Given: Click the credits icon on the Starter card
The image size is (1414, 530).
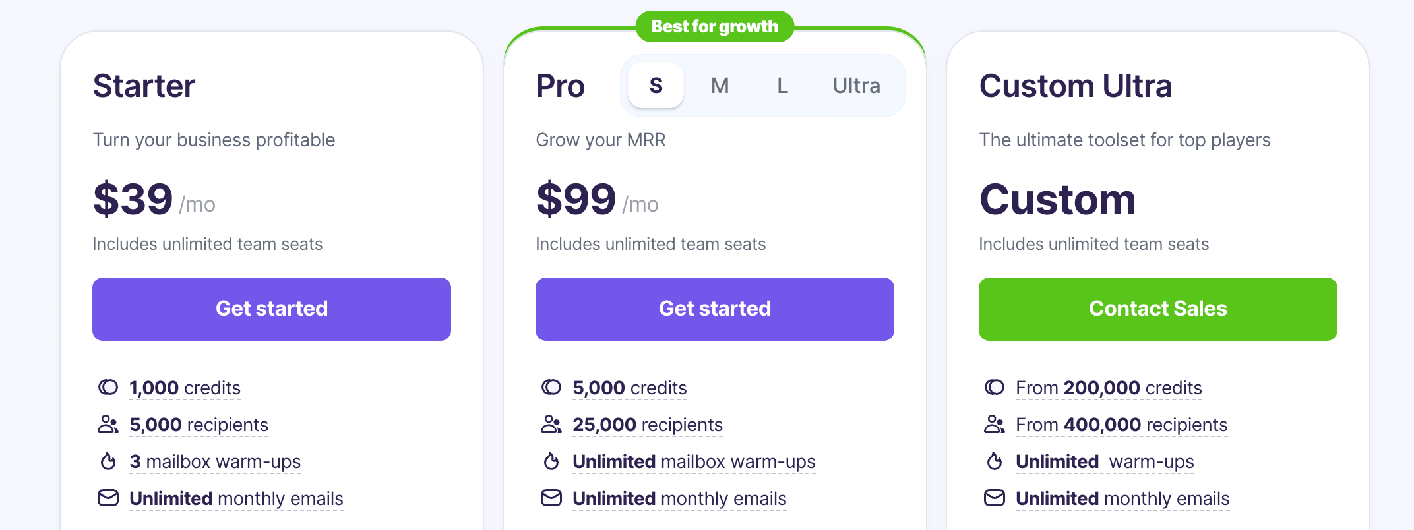Looking at the screenshot, I should click(x=108, y=388).
